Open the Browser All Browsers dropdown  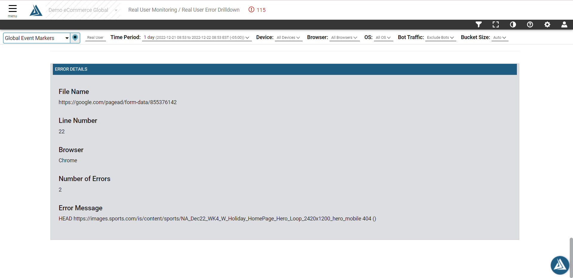(344, 38)
